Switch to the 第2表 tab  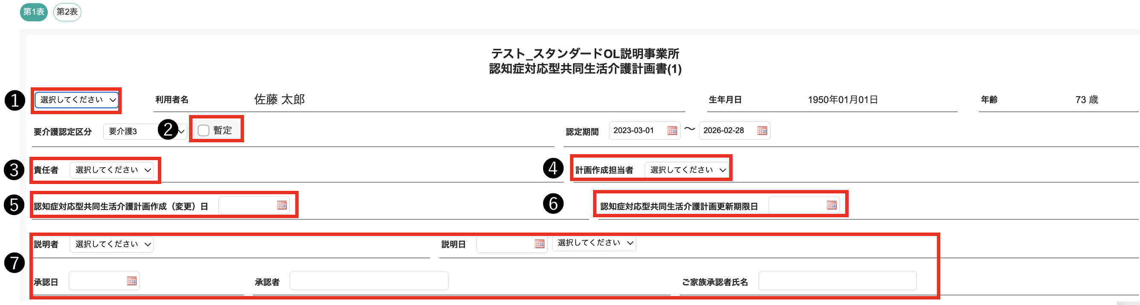(x=67, y=12)
